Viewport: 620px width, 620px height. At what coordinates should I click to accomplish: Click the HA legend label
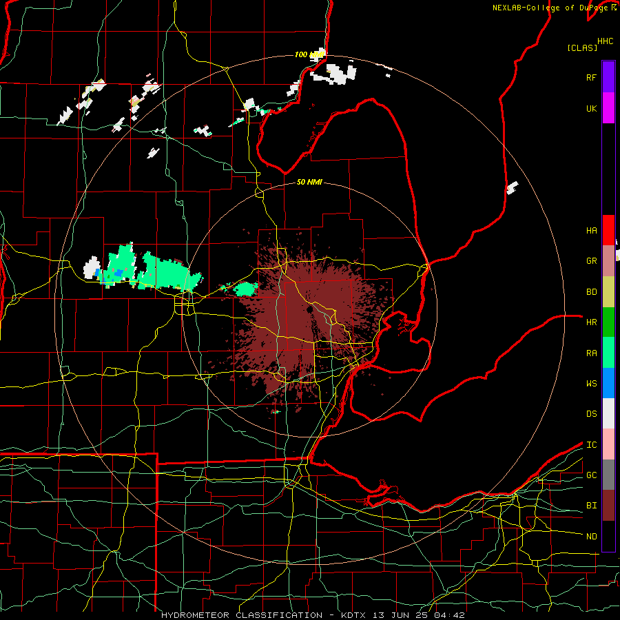click(x=591, y=231)
